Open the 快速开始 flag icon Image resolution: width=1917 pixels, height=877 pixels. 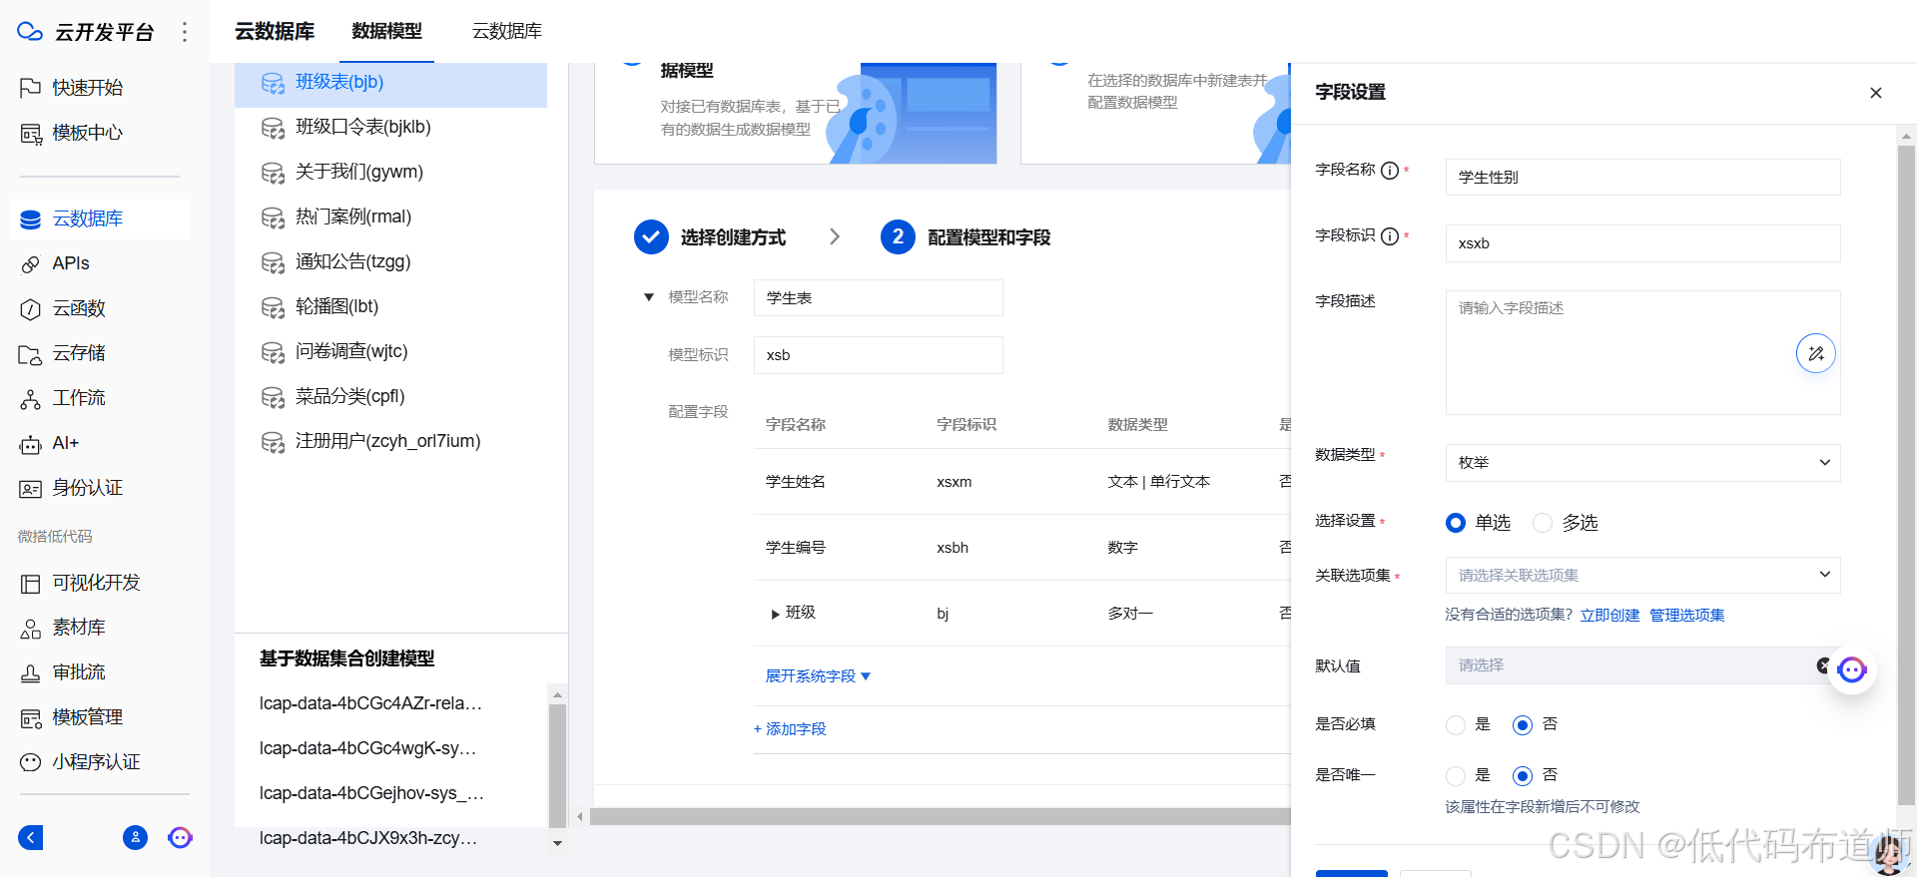[x=30, y=88]
